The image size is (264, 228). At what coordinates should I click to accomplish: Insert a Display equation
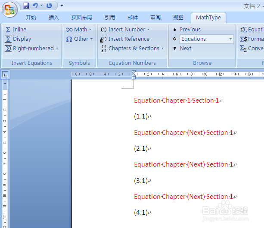pos(18,39)
